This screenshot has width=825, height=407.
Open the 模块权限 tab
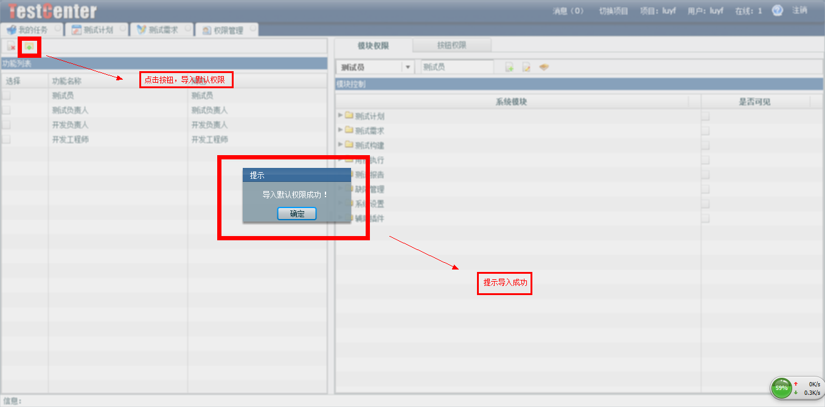(374, 46)
